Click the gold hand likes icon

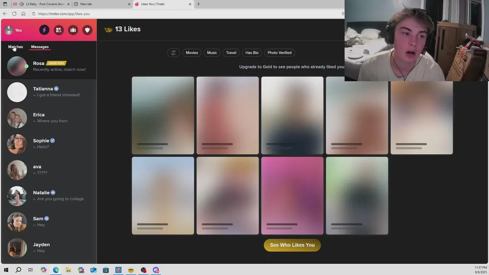pyautogui.click(x=108, y=29)
